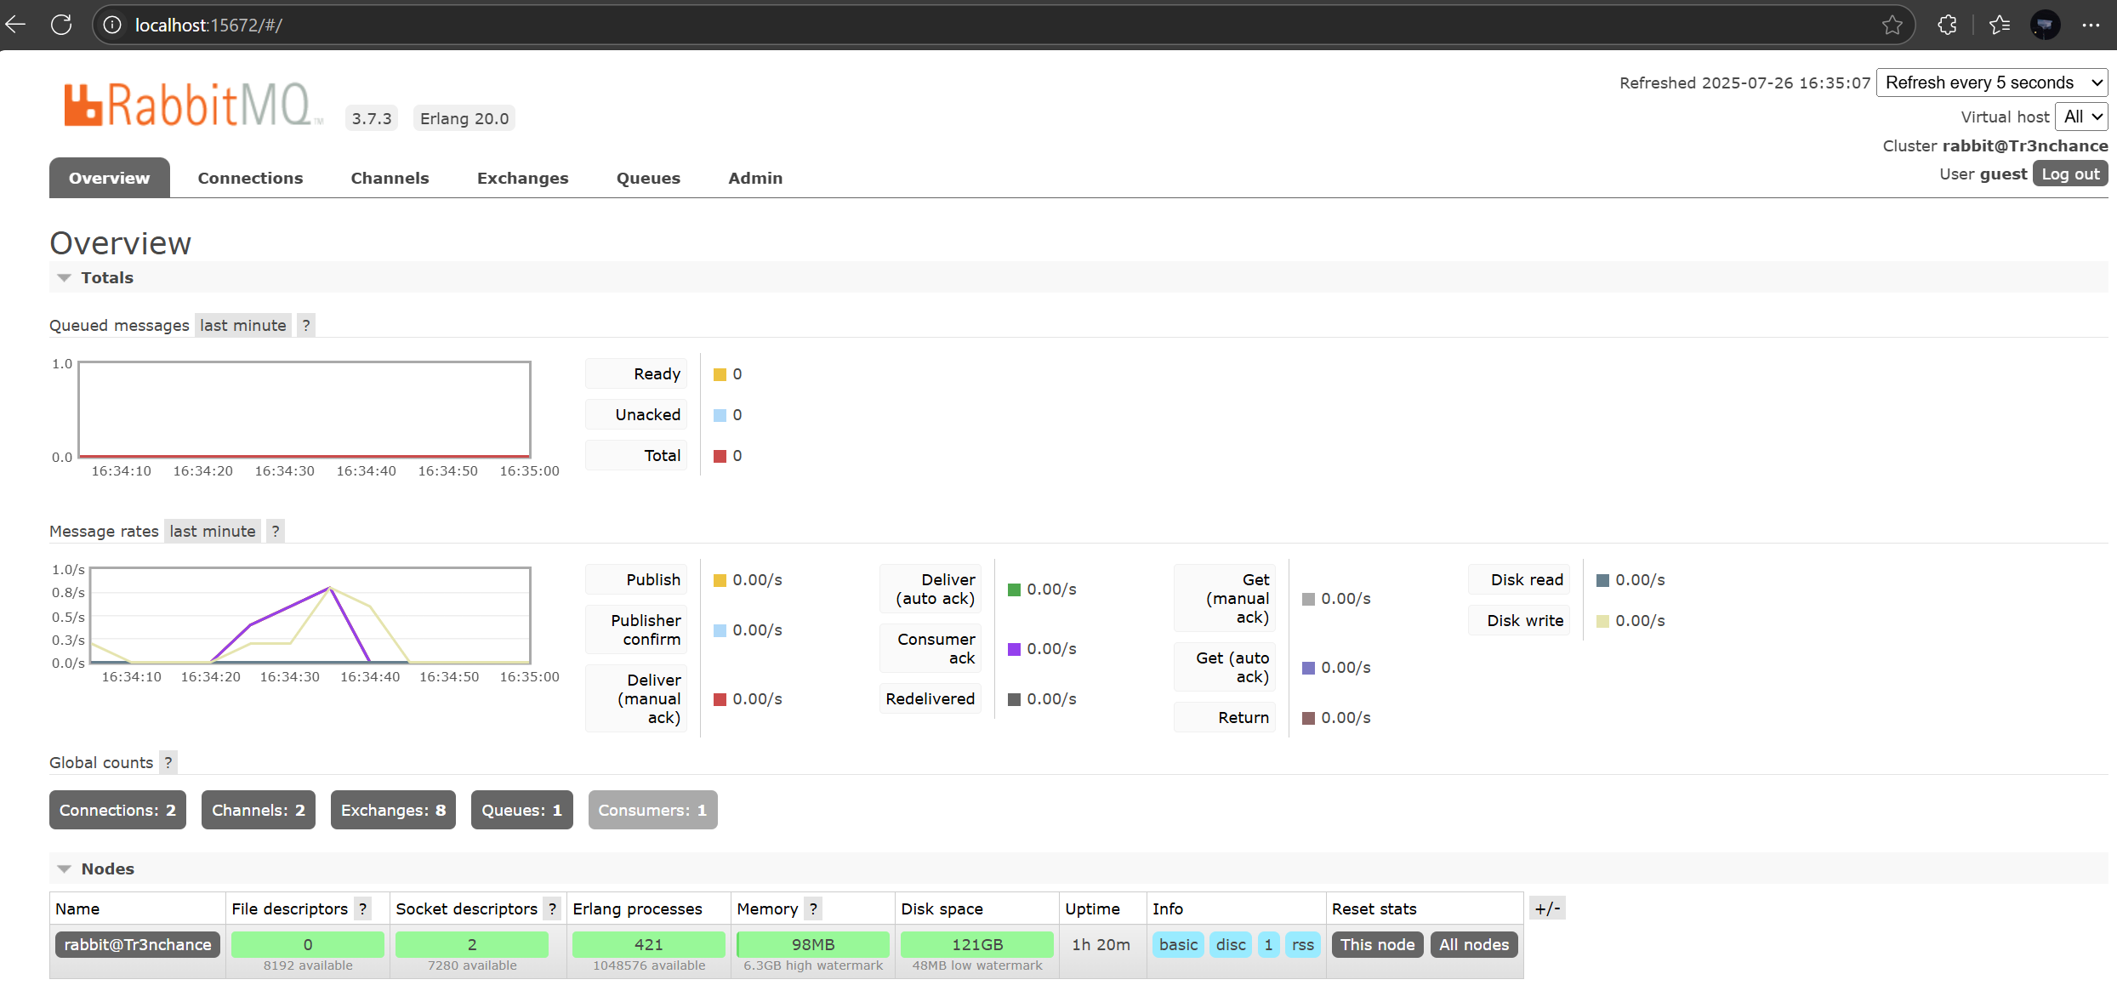Toggle columns with the +/- button
The width and height of the screenshot is (2117, 991).
click(x=1547, y=908)
